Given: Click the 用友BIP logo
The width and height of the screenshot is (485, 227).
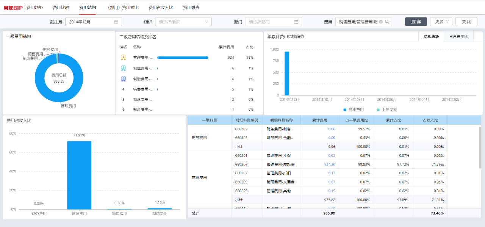Looking at the screenshot, I should click(x=13, y=8).
